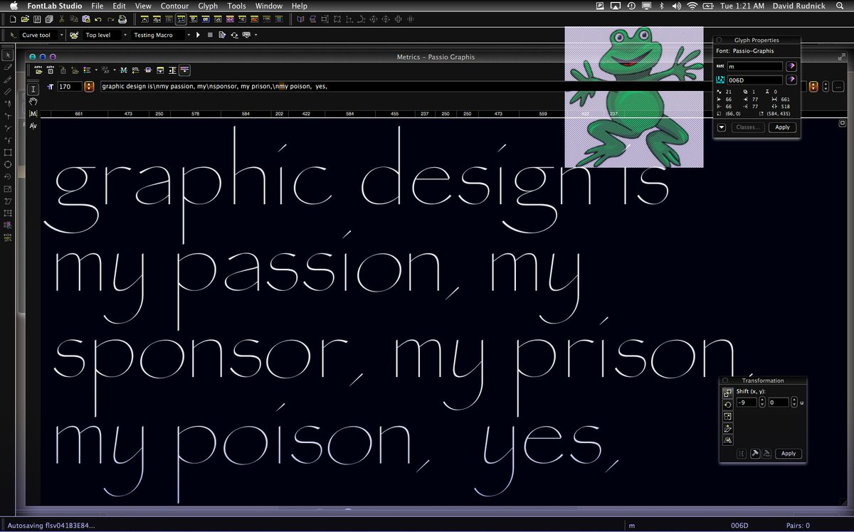Open the Tools menu

(x=236, y=6)
